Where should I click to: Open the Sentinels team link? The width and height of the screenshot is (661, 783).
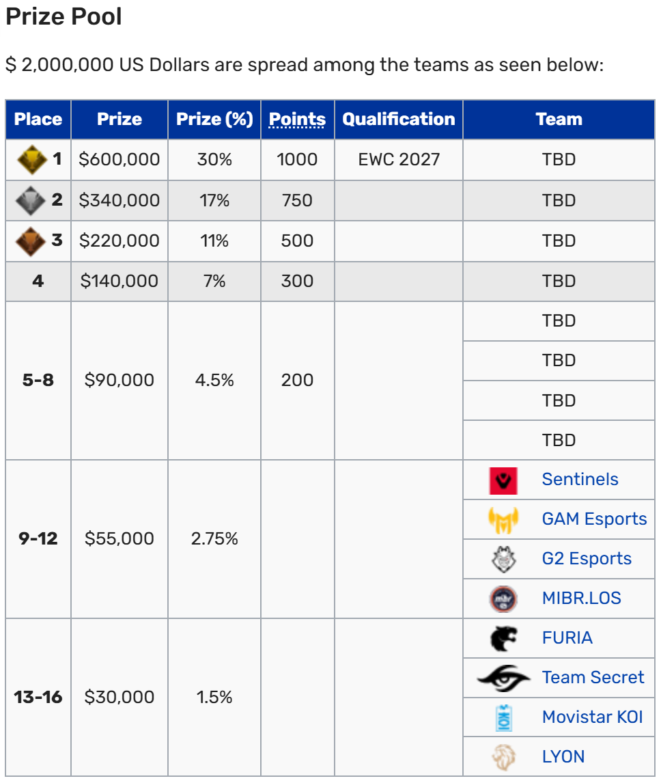(580, 480)
